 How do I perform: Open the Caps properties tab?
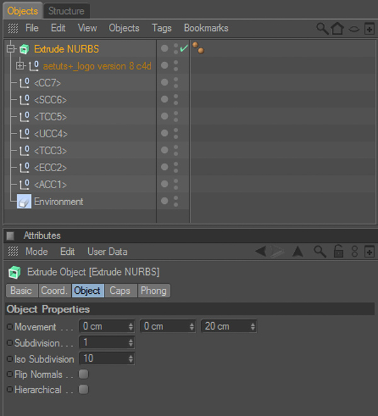pos(121,291)
